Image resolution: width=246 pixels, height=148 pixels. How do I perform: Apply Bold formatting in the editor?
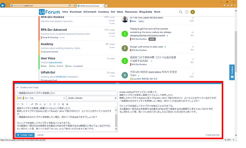pyautogui.click(x=22, y=104)
